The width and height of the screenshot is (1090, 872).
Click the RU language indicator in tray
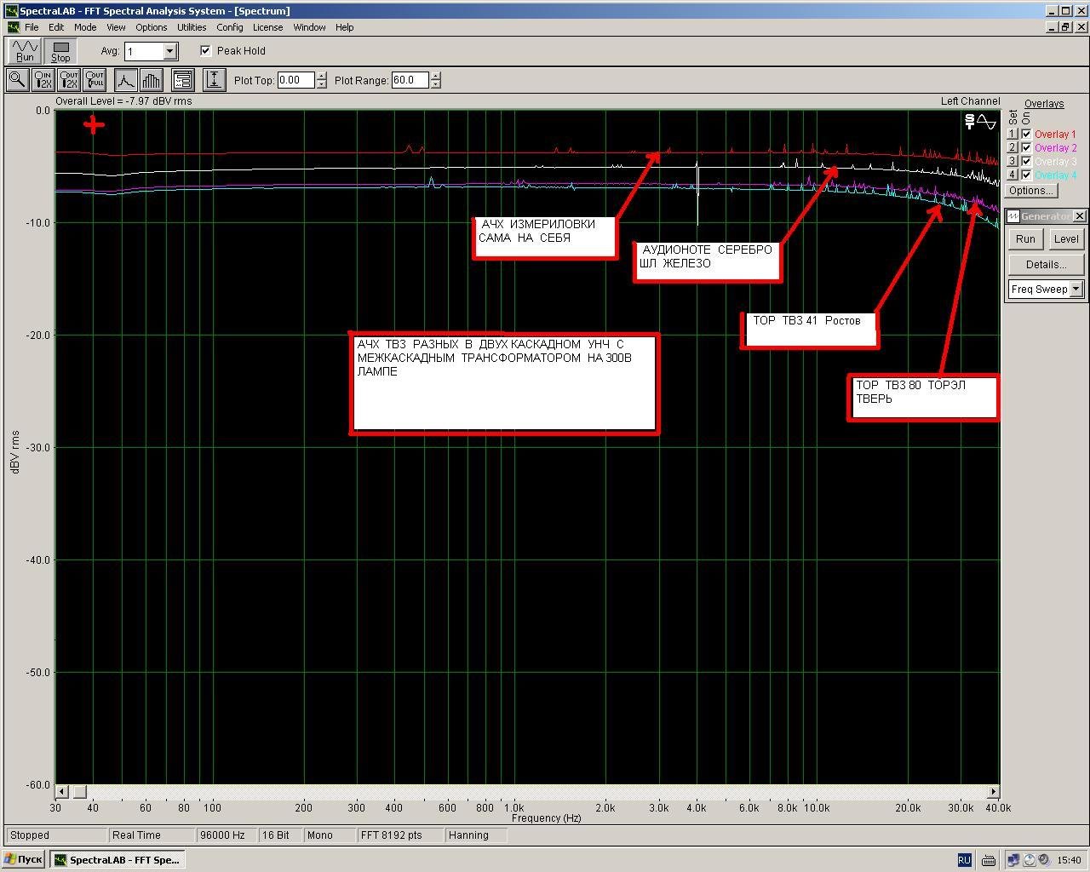pos(964,860)
